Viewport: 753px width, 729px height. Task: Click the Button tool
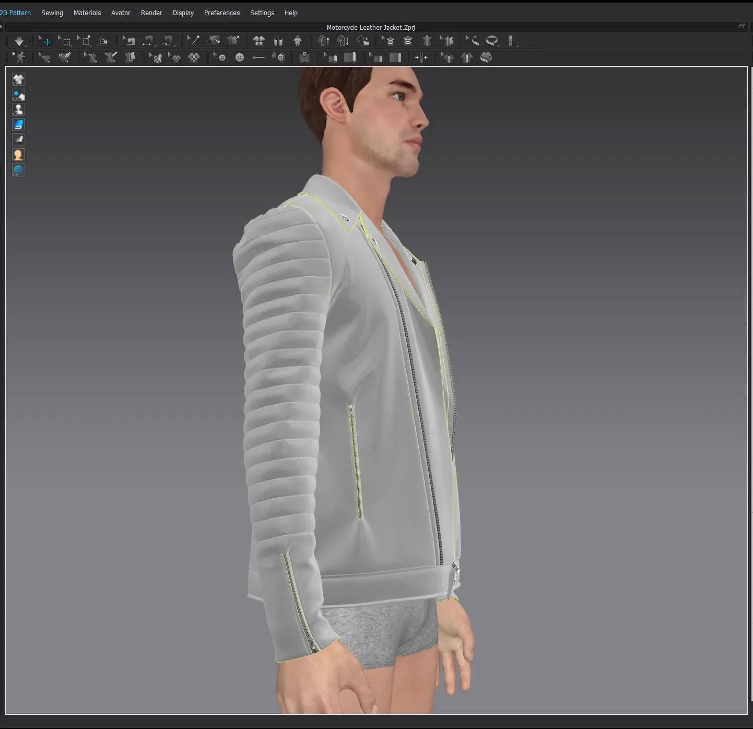point(240,57)
